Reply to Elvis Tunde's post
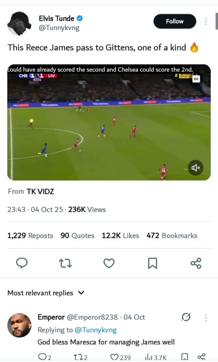Viewport: 218px width, 362px height. 22,263
